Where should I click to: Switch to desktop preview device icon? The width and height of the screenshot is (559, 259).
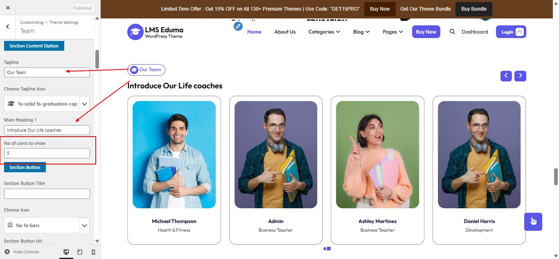click(x=66, y=252)
